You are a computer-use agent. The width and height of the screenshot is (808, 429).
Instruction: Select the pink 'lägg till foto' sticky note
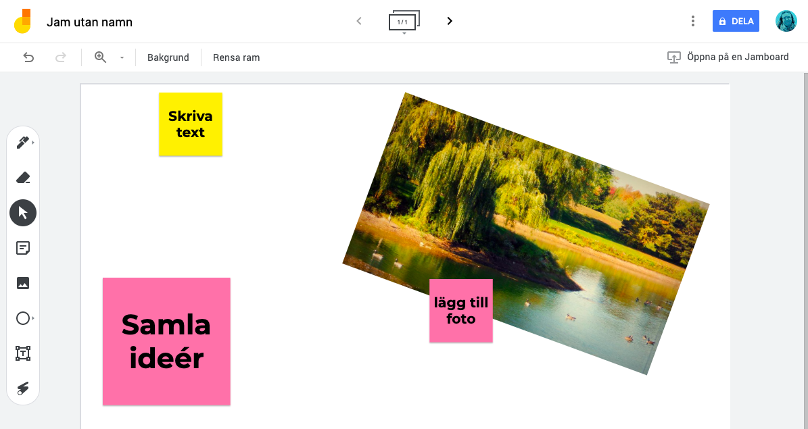pyautogui.click(x=460, y=311)
